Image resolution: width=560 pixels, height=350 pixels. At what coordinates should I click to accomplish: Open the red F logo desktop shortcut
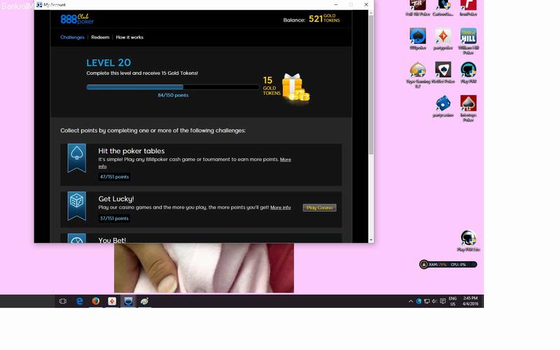click(x=468, y=8)
